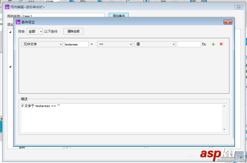Open the 全部 match-type dropdown

click(34, 31)
